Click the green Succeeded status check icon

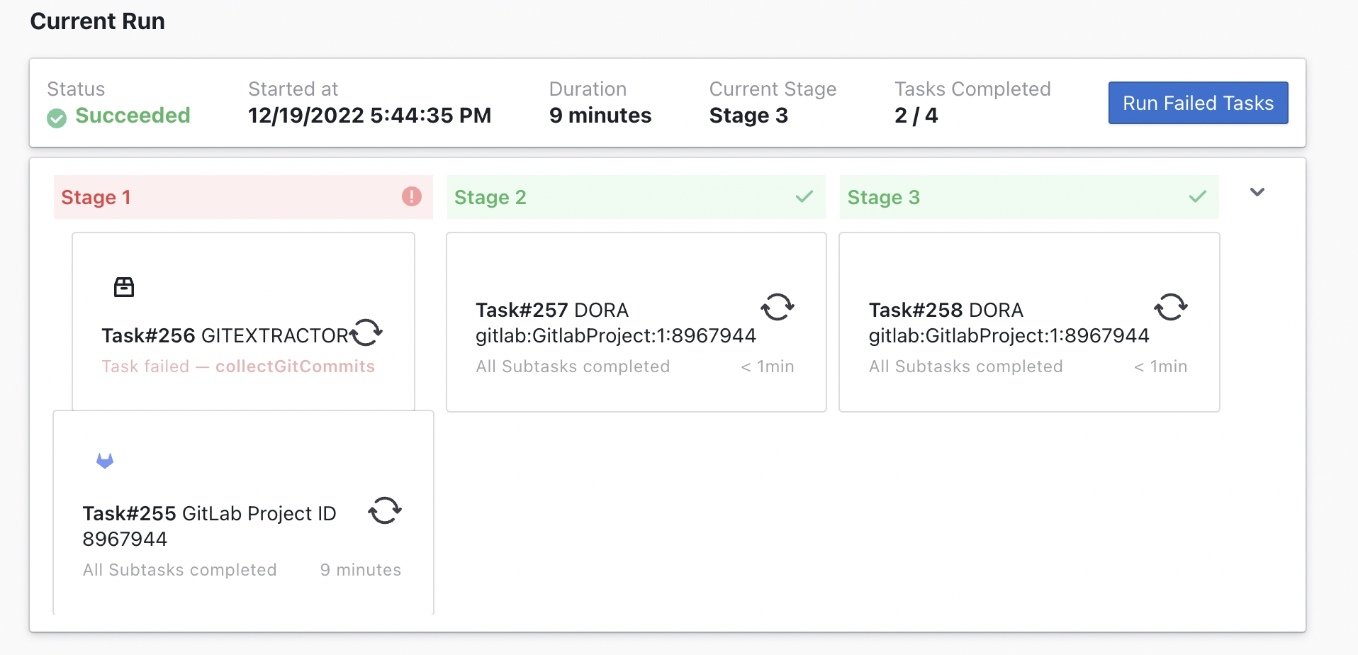[x=57, y=118]
